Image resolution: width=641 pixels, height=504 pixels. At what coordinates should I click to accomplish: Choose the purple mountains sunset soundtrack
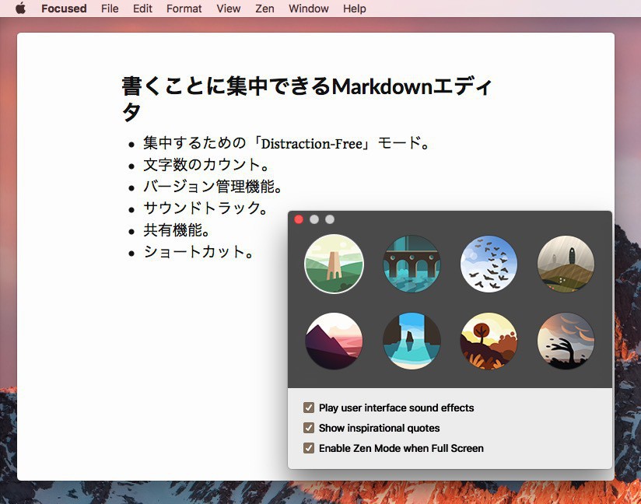point(334,341)
